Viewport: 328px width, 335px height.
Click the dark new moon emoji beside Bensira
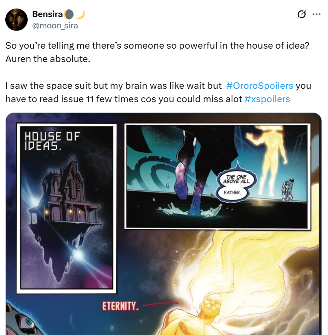[69, 14]
